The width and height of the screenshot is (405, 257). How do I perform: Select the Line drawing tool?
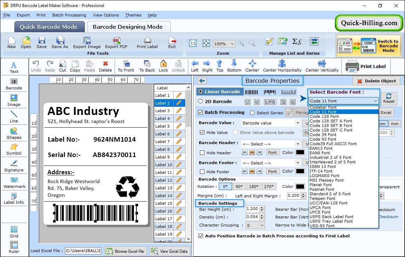click(x=14, y=117)
